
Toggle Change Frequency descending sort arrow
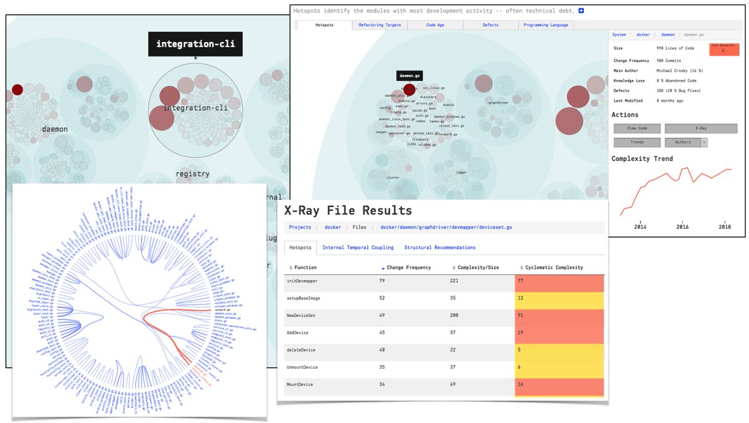(x=383, y=268)
